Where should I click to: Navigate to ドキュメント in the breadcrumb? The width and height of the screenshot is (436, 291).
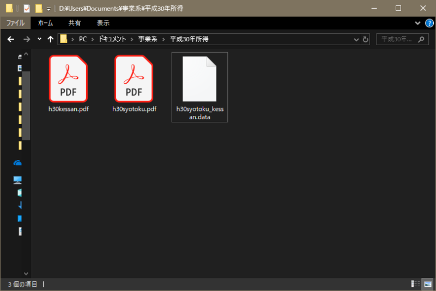click(112, 39)
